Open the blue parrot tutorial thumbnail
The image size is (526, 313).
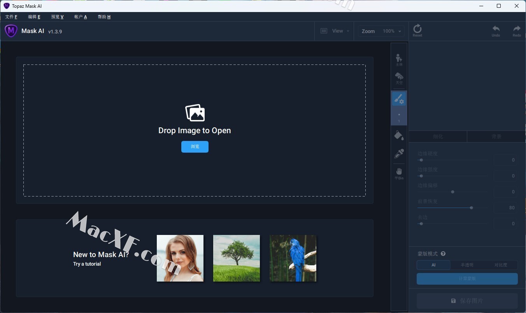pos(293,258)
